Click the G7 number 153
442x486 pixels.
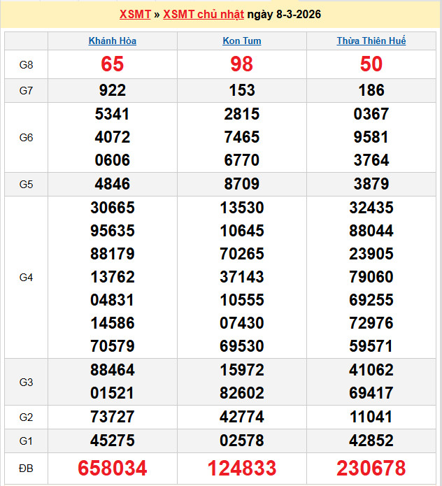click(241, 90)
